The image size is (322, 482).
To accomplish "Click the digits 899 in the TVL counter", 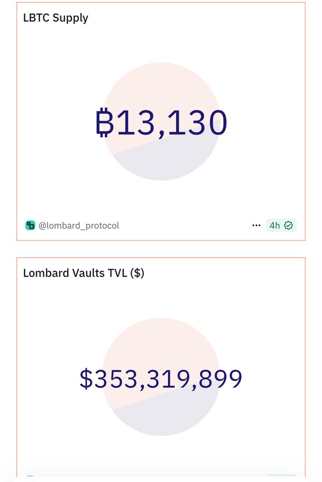I will coord(221,378).
